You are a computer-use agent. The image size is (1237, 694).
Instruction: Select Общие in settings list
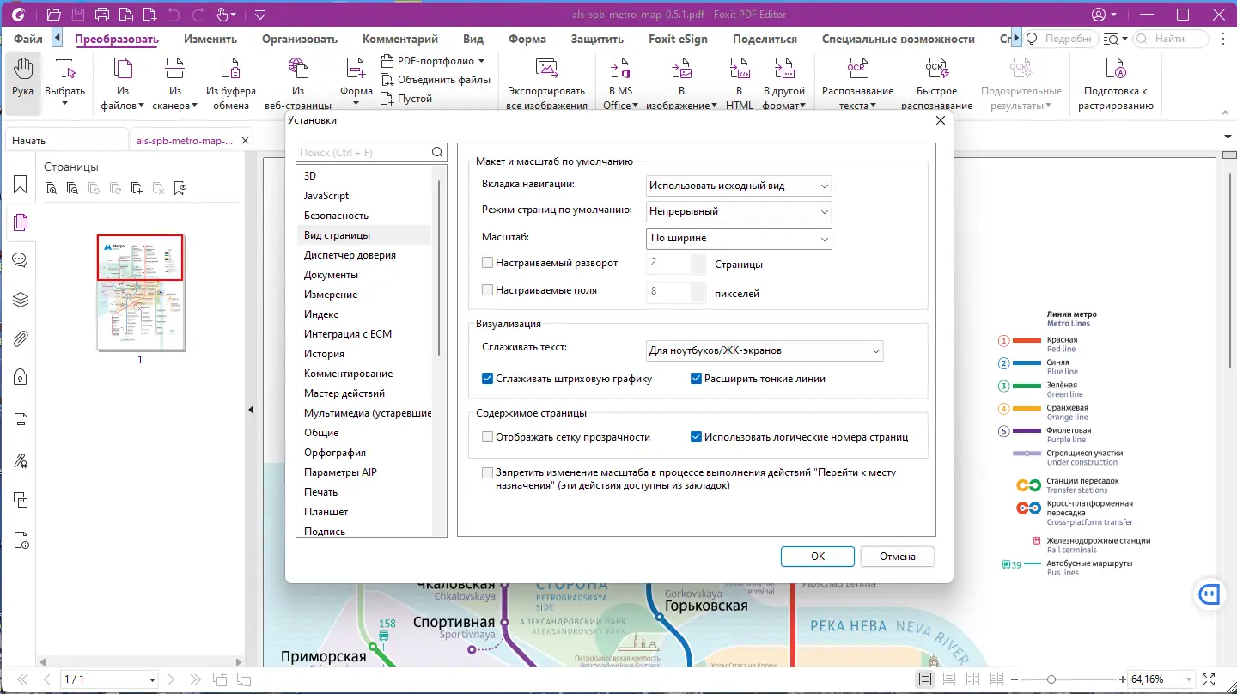(x=321, y=433)
